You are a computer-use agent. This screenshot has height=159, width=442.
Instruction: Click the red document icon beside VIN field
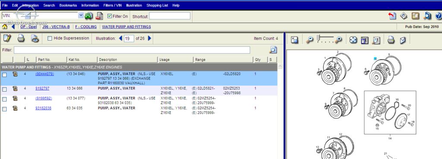(x=99, y=16)
